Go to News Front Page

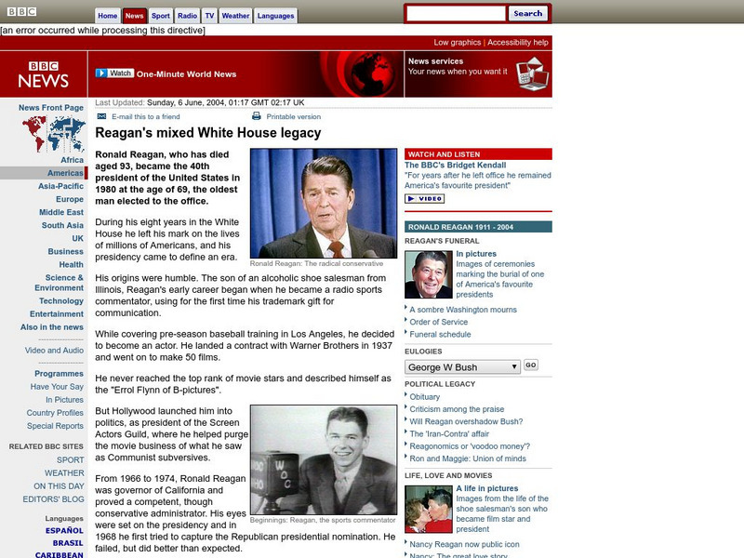[51, 108]
